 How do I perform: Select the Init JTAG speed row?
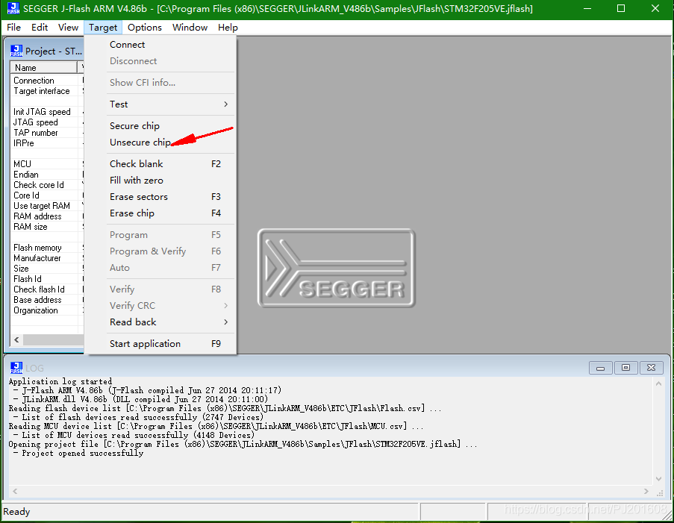coord(47,112)
